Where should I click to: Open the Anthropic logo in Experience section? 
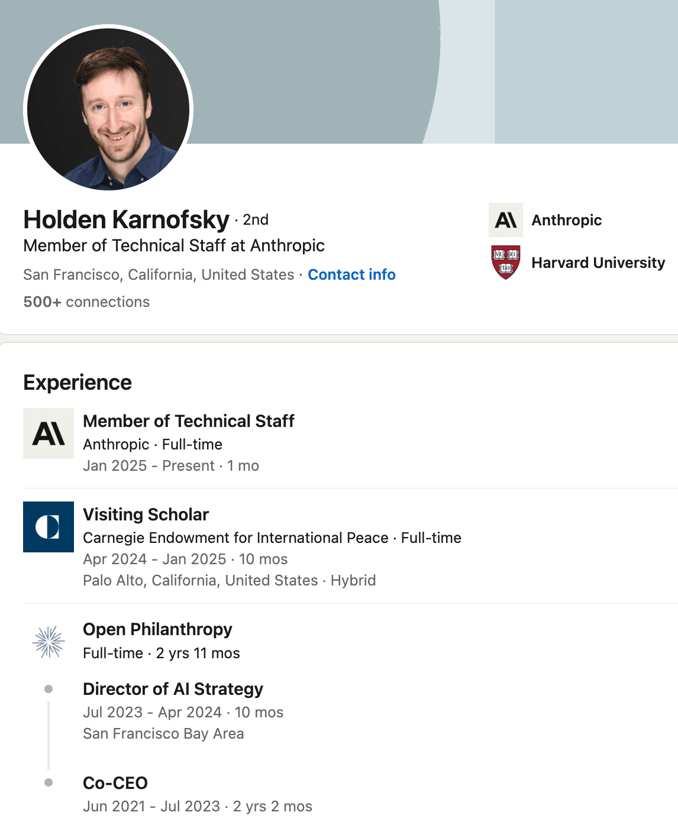(x=49, y=433)
